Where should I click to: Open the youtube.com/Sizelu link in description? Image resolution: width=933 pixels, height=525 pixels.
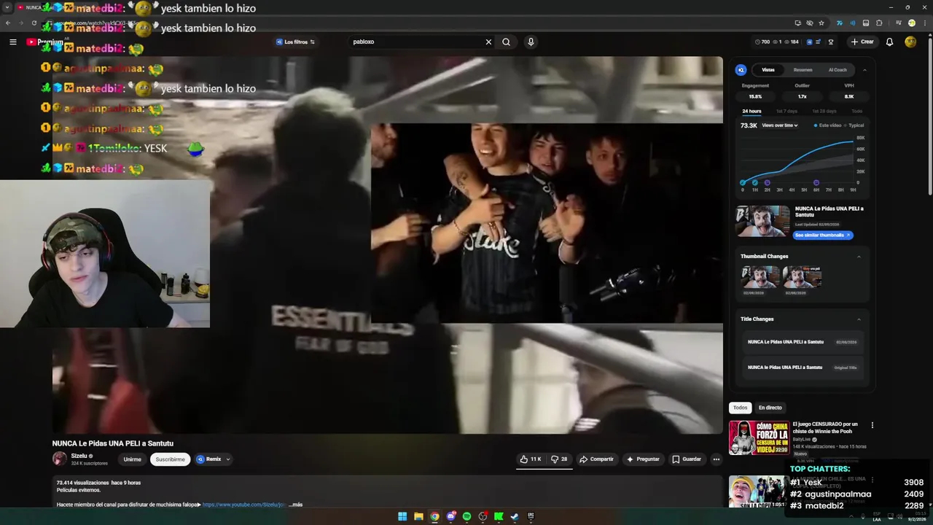click(x=244, y=505)
